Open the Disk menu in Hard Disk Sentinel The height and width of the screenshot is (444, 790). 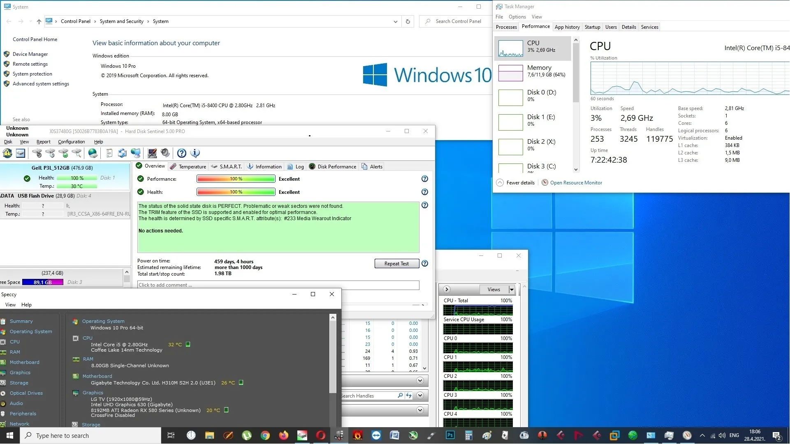click(x=8, y=142)
